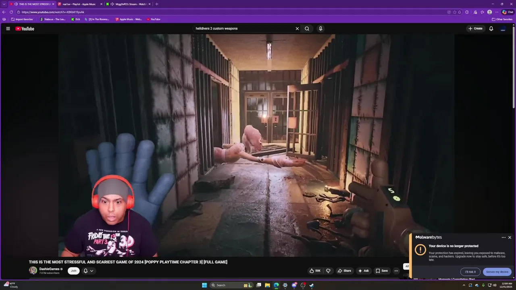Like the video showing 59K
Viewport: 516px width, 290px height.
point(315,271)
